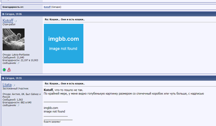Expand Kotoff's thanks count arrow
The width and height of the screenshot is (216, 126).
point(18,63)
